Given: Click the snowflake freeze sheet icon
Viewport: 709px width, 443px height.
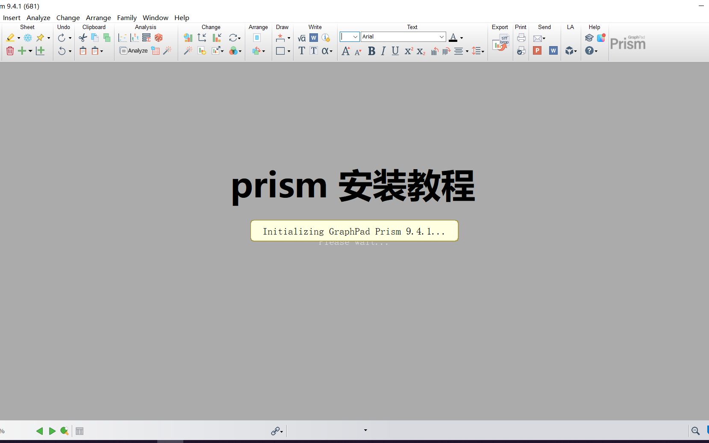Looking at the screenshot, I should [28, 38].
